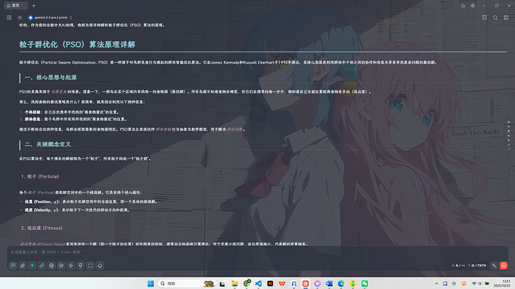Expand input box fullscreen icon
Screen dimensions: 515x289
(x=90, y=265)
